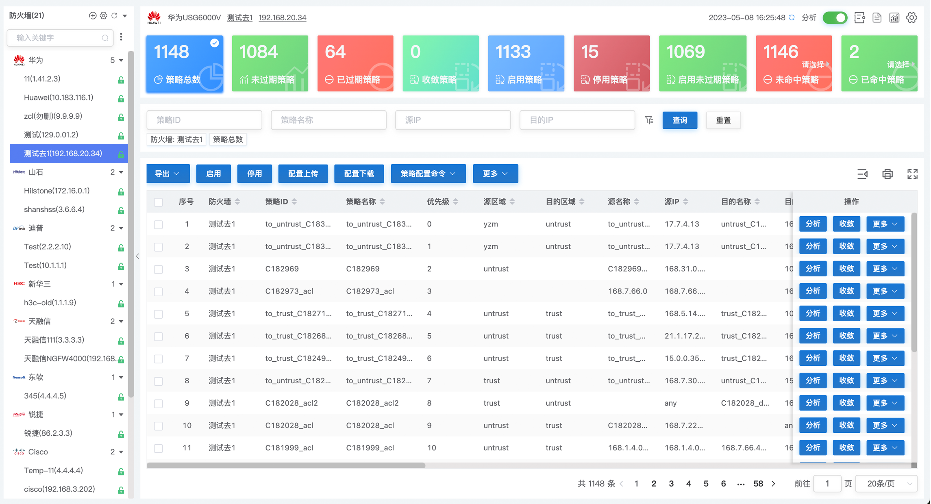Toggle the 分析 switch off
Screen dimensions: 931x504
[835, 17]
